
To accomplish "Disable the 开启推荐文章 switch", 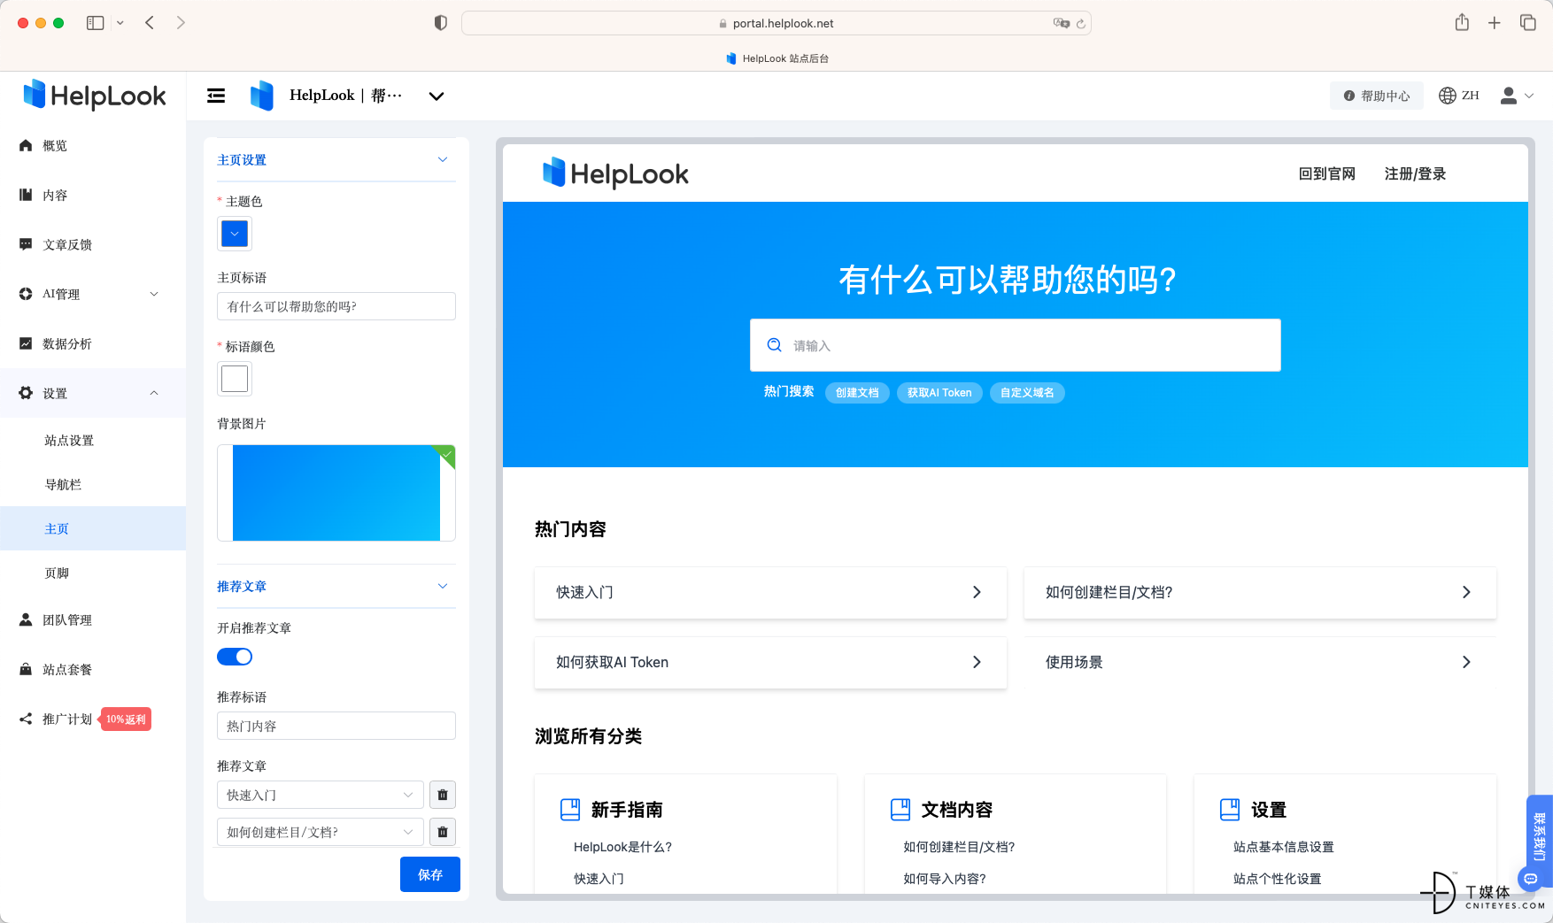I will click(235, 657).
